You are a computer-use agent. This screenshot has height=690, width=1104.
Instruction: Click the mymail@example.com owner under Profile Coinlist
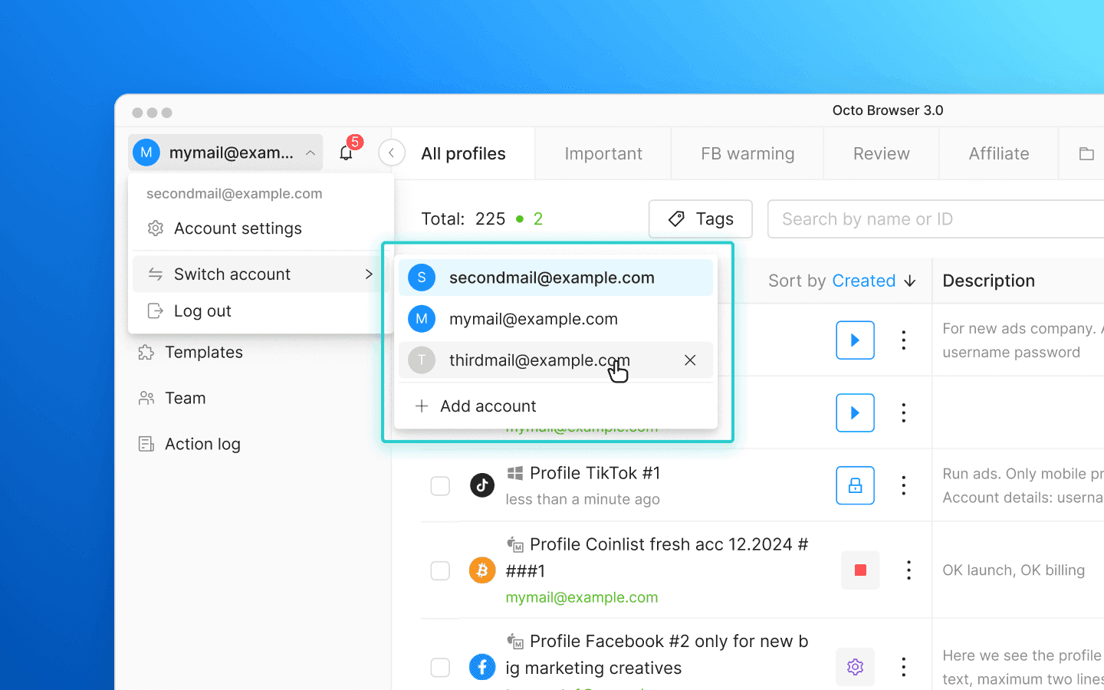(582, 597)
